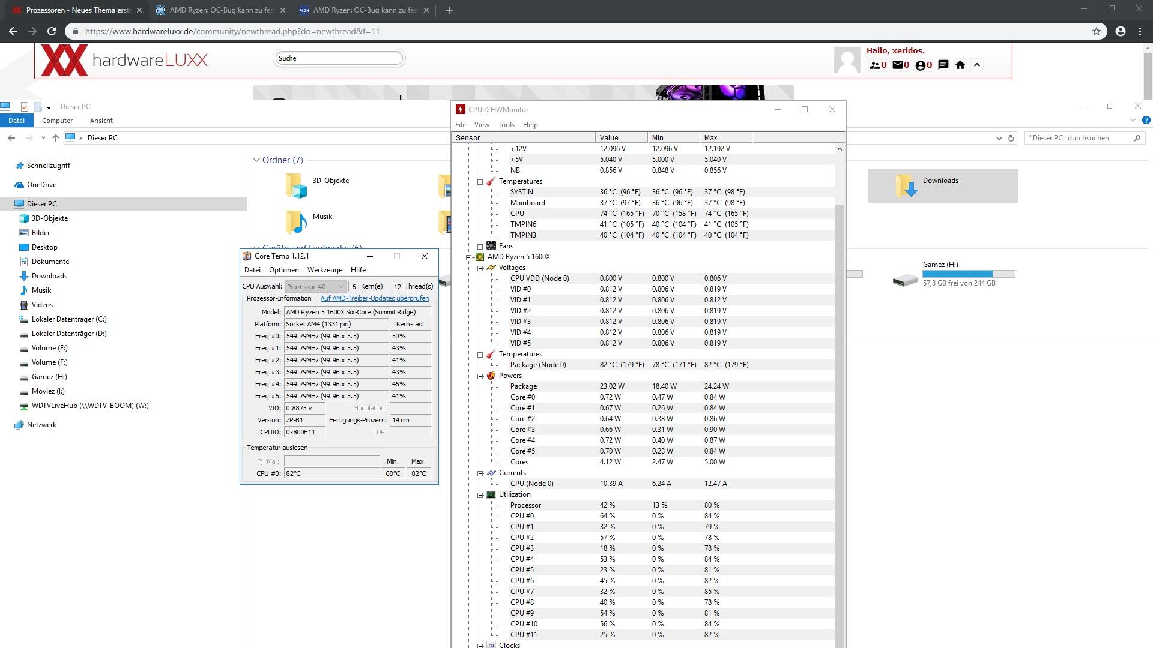
Task: Collapse the HWMonitor mainboard Temperatures node
Action: coord(480,182)
